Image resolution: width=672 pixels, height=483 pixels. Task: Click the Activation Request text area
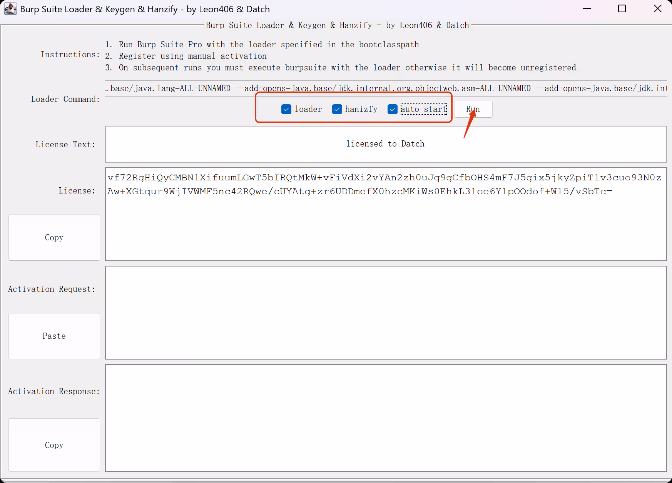[x=386, y=313]
